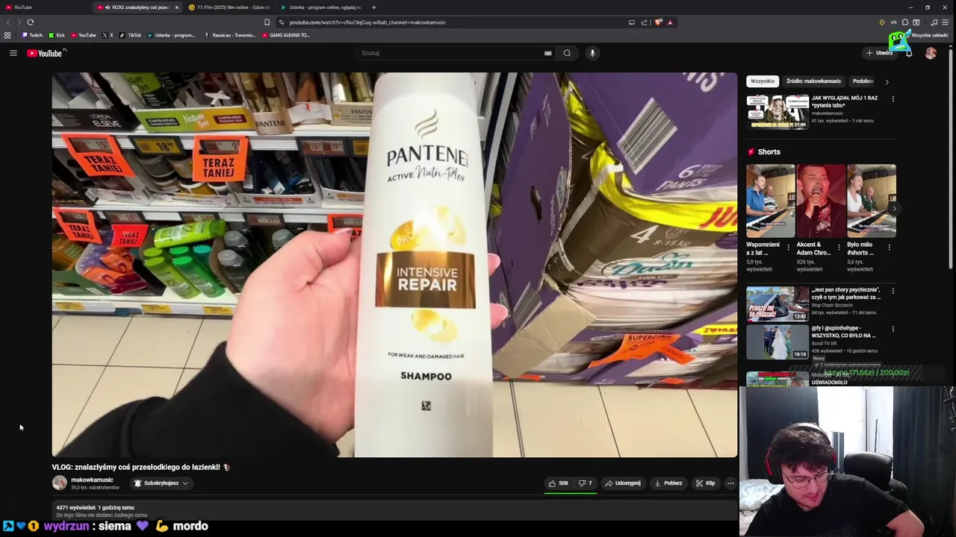Image resolution: width=956 pixels, height=537 pixels.
Task: Open JAK WYGLĄDAŁ MÓJ 1 RAZ thumbnail
Action: point(777,111)
